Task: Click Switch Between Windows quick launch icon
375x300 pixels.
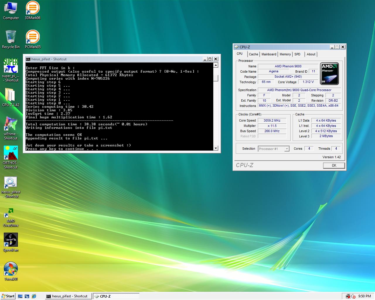Action: pyautogui.click(x=27, y=296)
